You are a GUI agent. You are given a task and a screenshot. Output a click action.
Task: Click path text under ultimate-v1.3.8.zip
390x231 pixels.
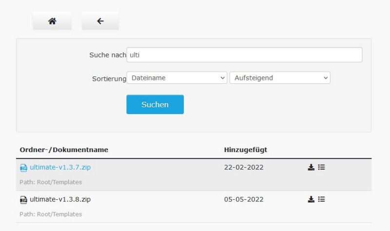point(51,214)
